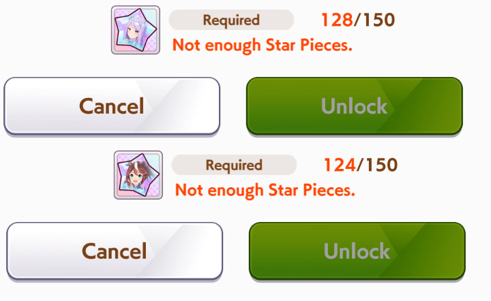Select the Required label above the 128 count

[231, 20]
